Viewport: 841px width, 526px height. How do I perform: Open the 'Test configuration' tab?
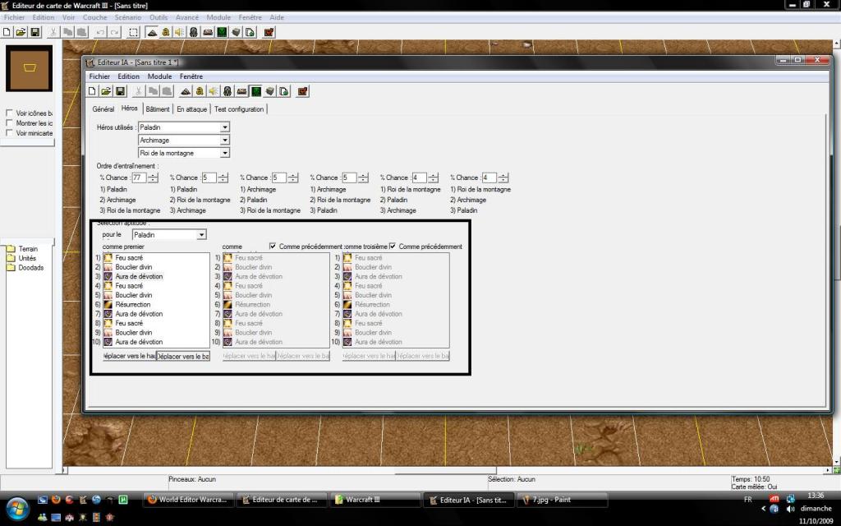tap(239, 109)
